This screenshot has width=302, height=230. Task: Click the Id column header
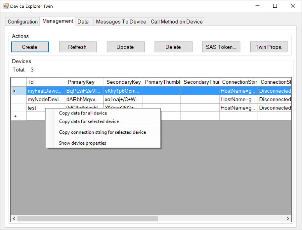point(46,82)
